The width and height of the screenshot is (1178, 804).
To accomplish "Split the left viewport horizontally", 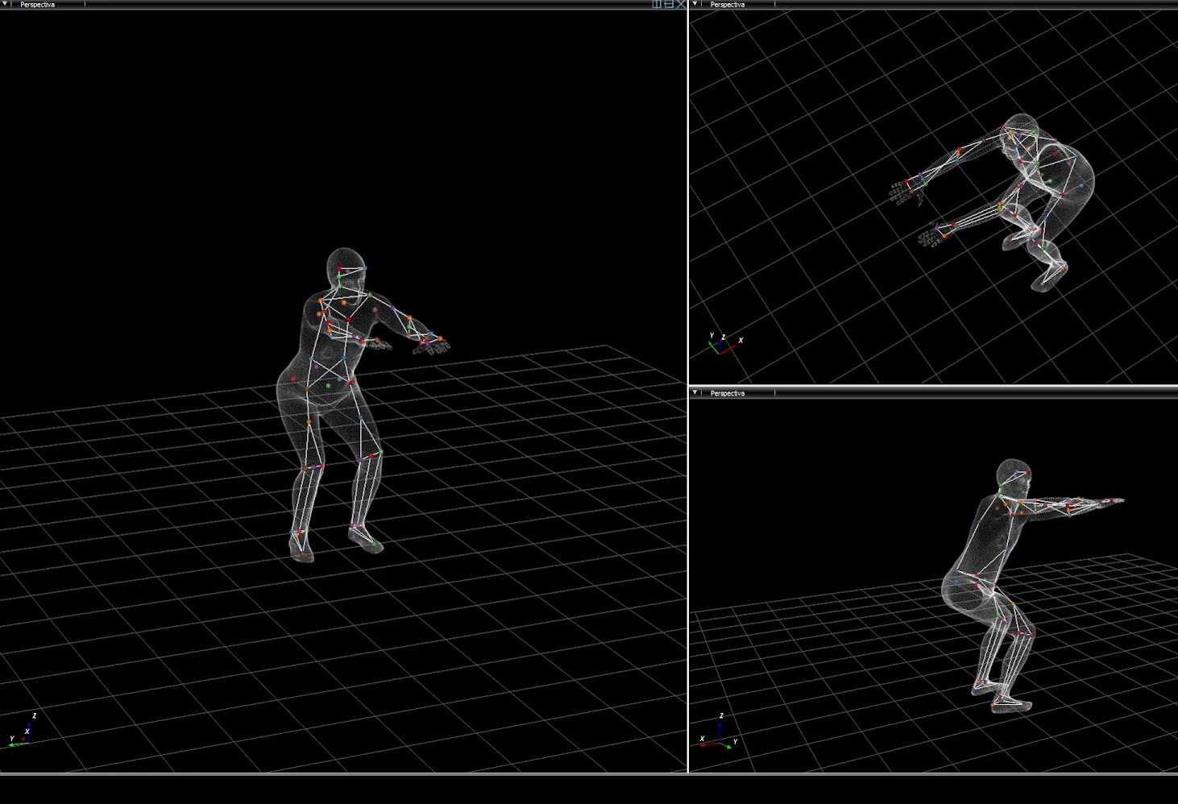I will [668, 4].
